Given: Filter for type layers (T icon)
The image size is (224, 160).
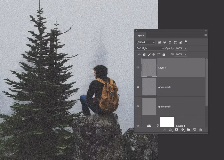Looking at the screenshot, I should [170, 42].
